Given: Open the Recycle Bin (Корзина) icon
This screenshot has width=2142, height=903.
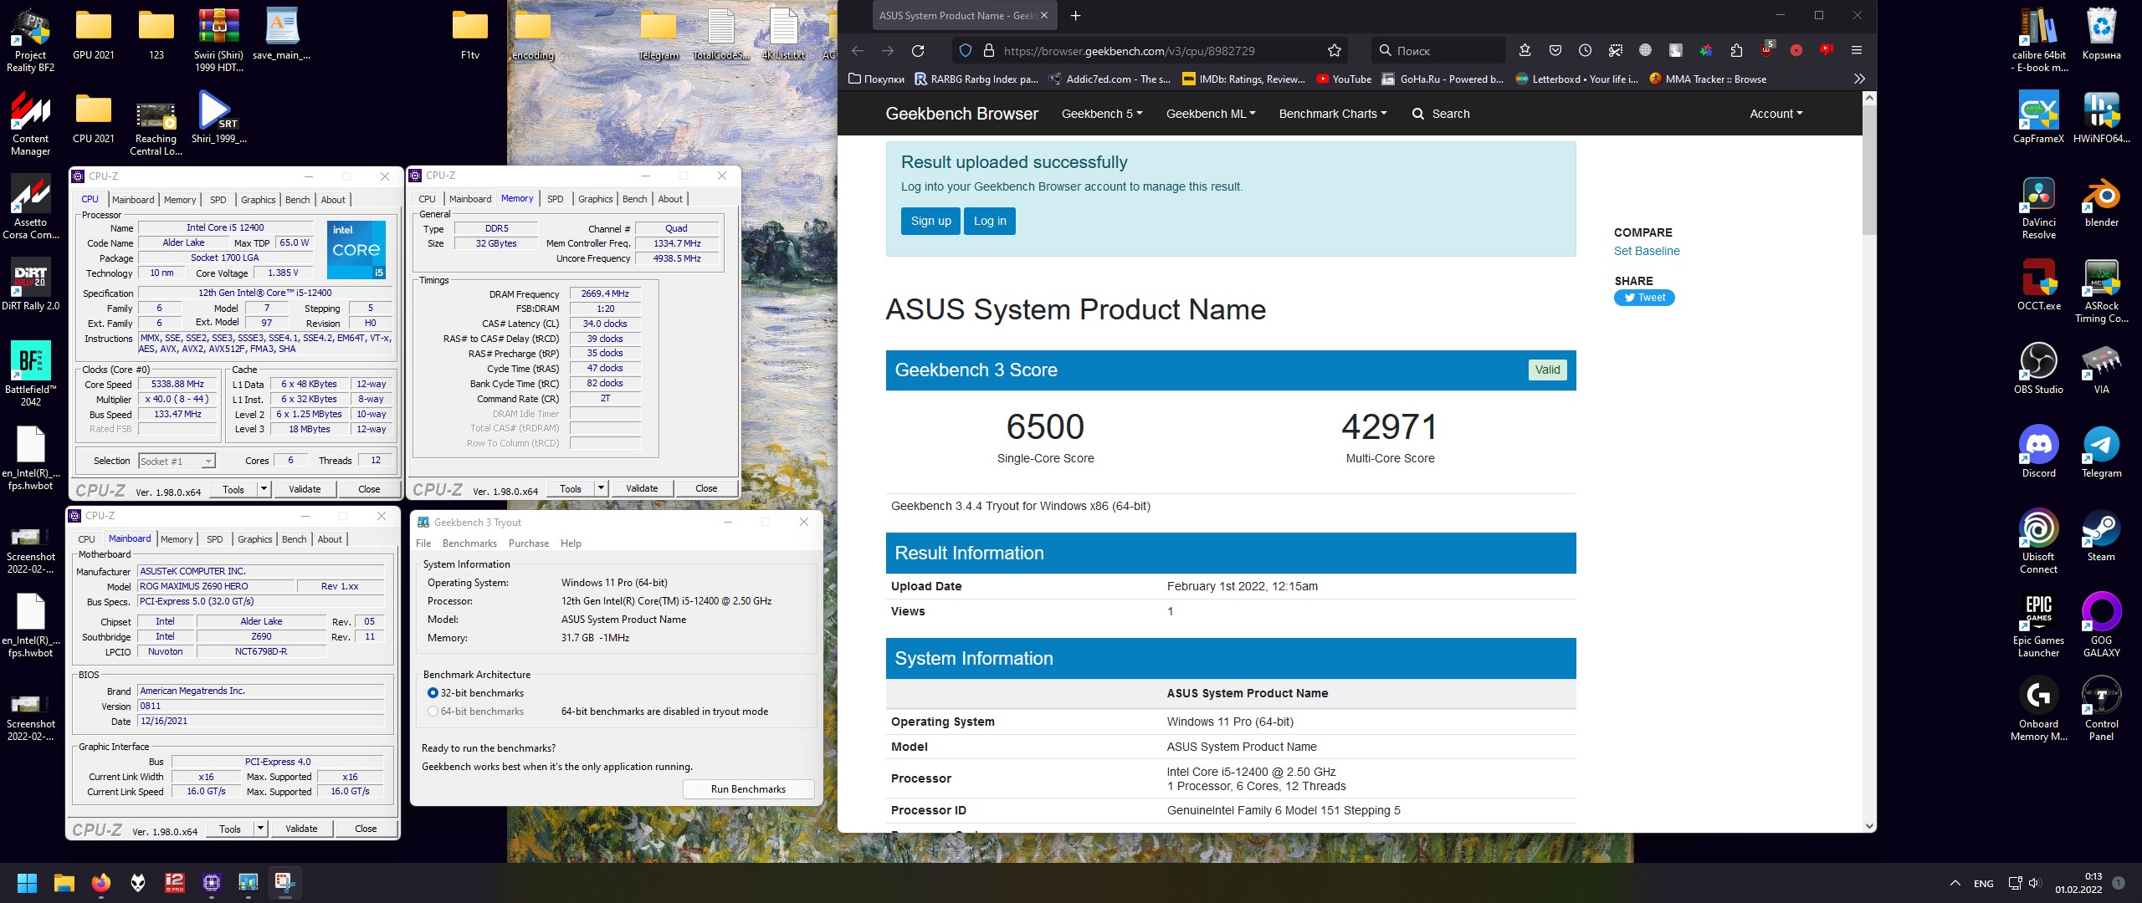Looking at the screenshot, I should point(2101,34).
